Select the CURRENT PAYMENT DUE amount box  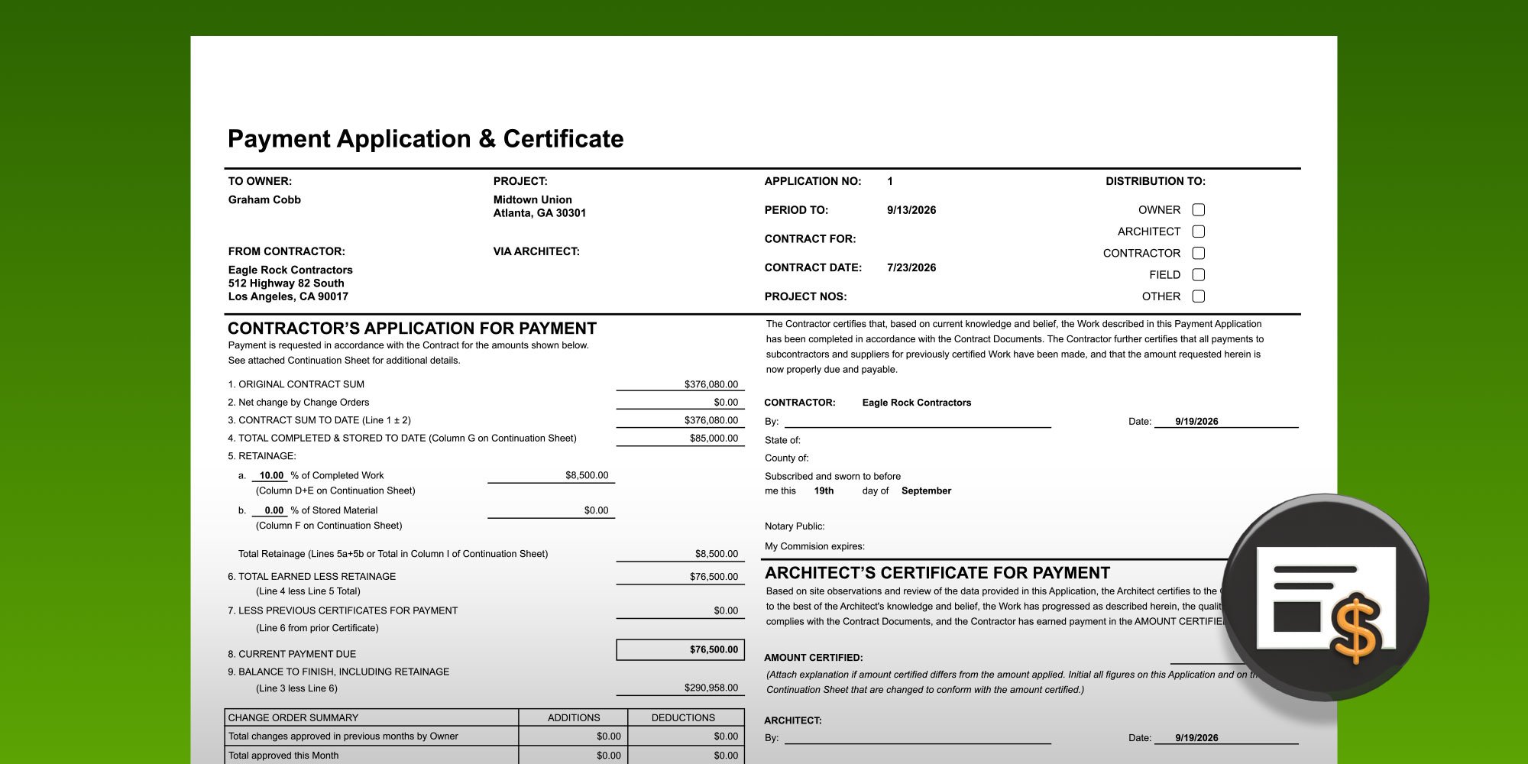tap(680, 649)
